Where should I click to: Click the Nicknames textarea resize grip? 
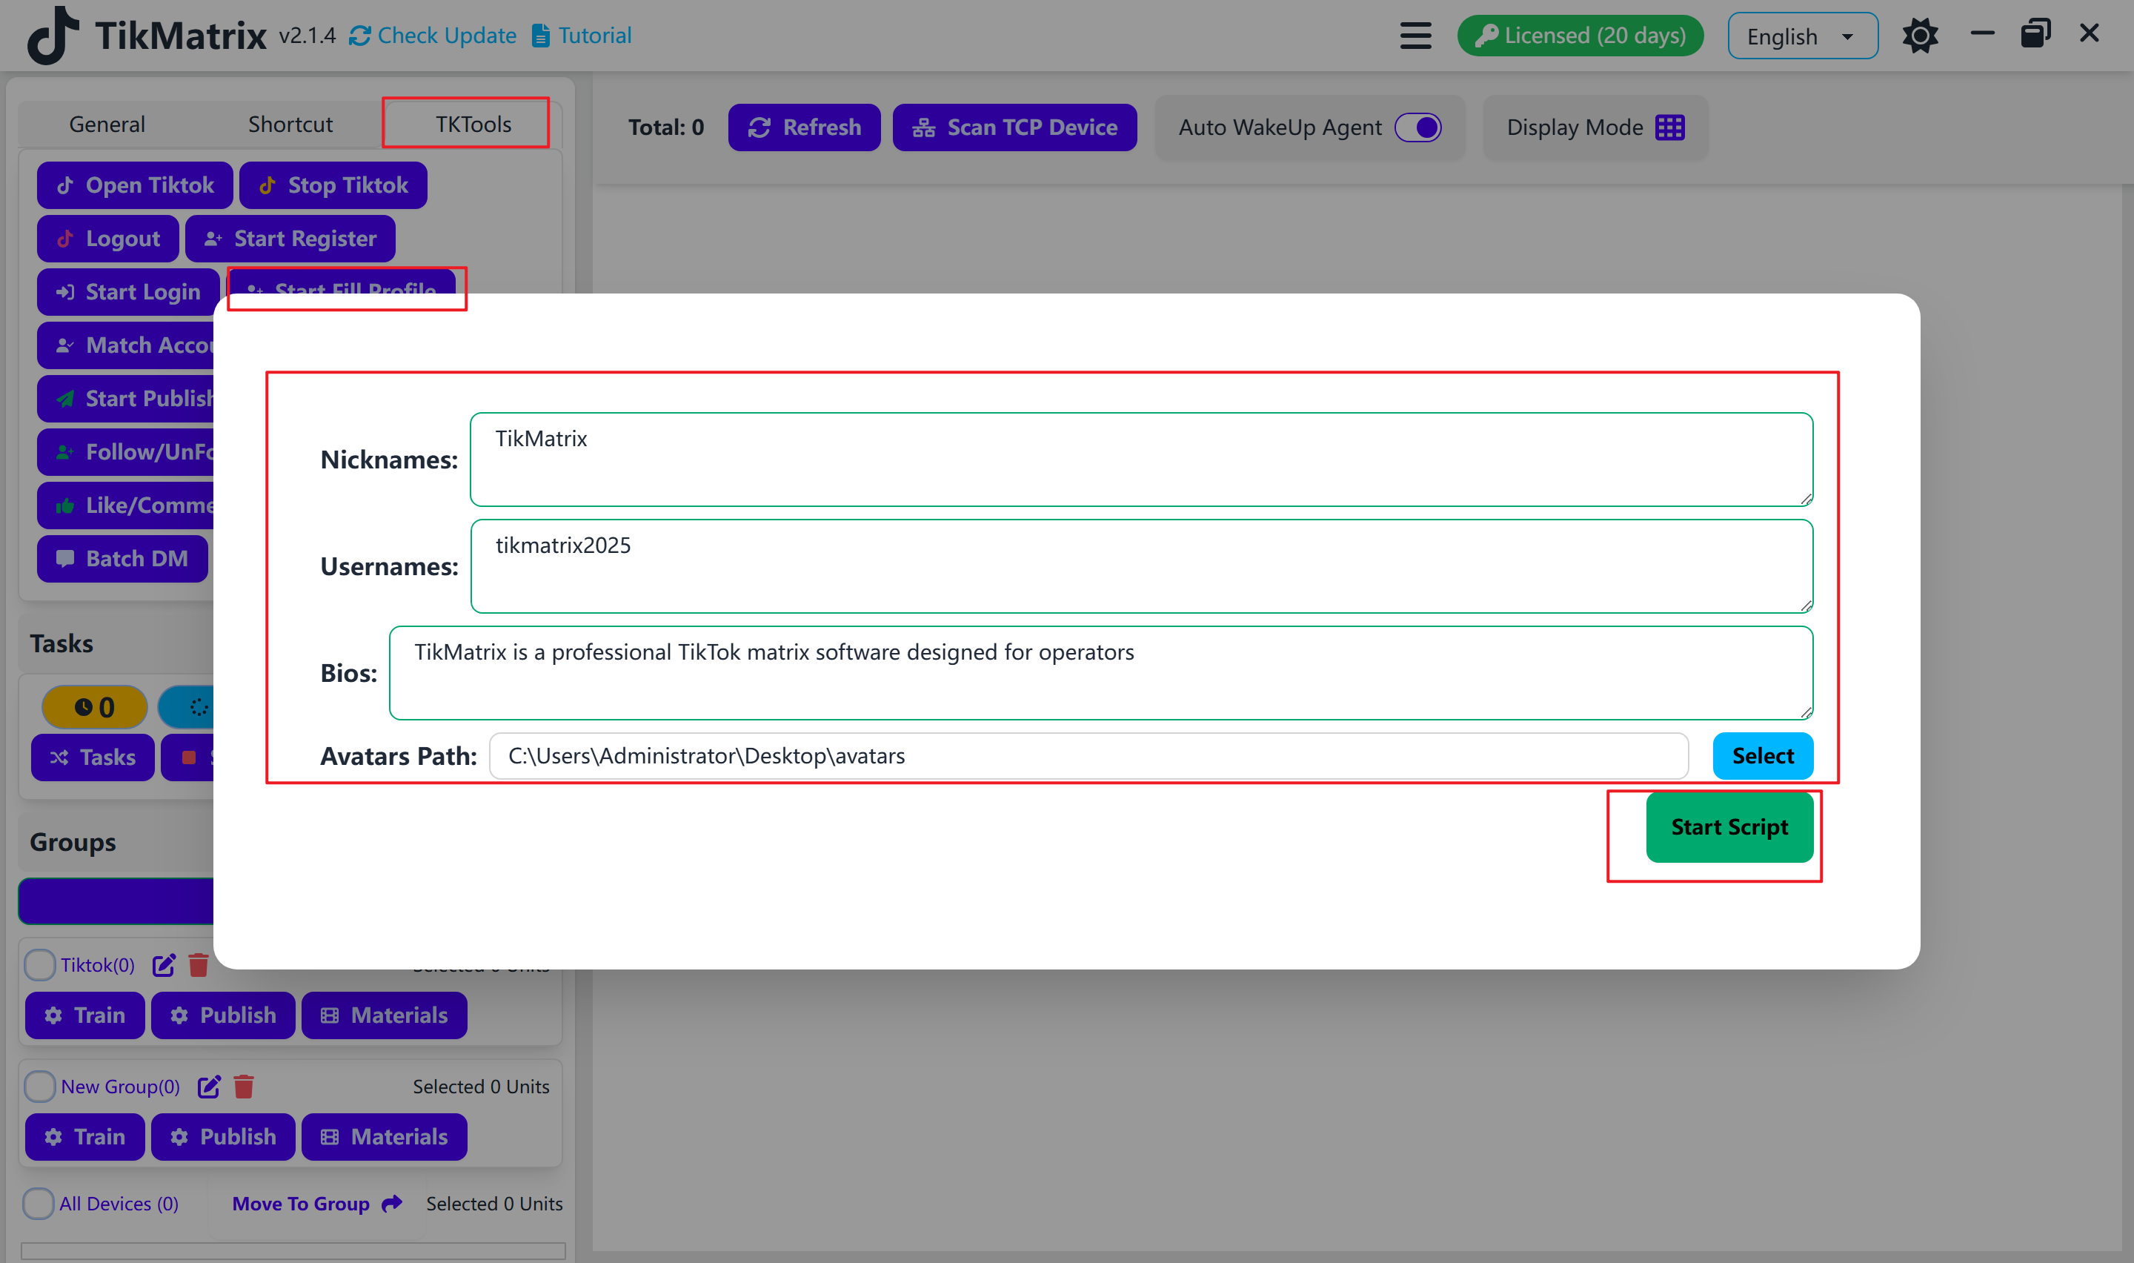(x=1806, y=499)
